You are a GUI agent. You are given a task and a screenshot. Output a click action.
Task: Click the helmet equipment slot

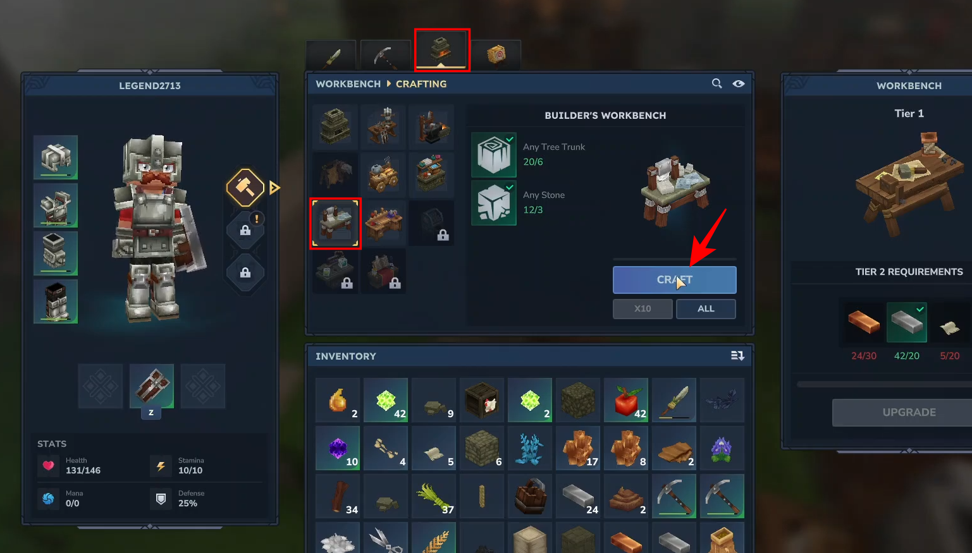point(56,157)
